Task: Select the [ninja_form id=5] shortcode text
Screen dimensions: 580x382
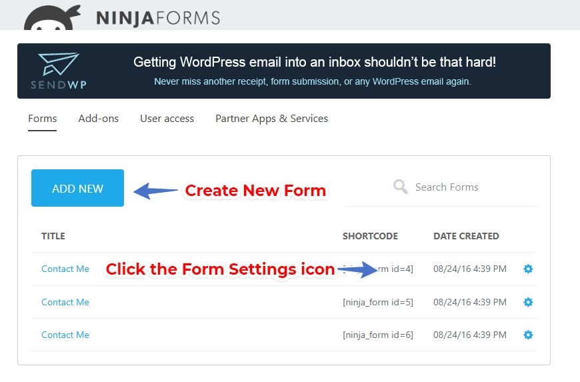Action: (378, 302)
